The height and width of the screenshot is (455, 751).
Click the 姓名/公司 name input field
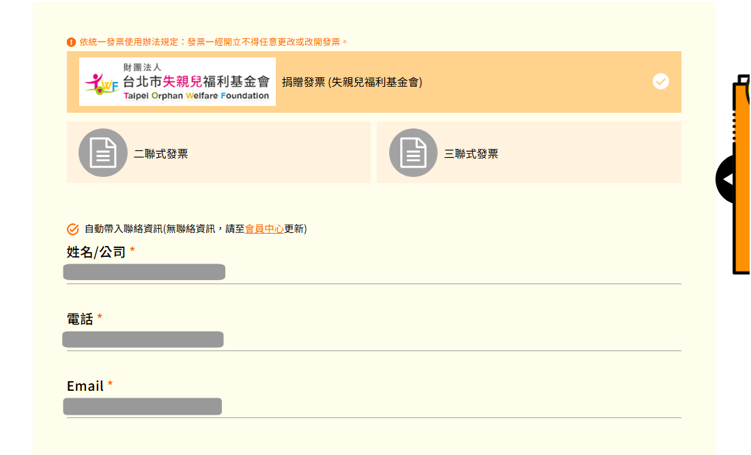click(x=374, y=273)
